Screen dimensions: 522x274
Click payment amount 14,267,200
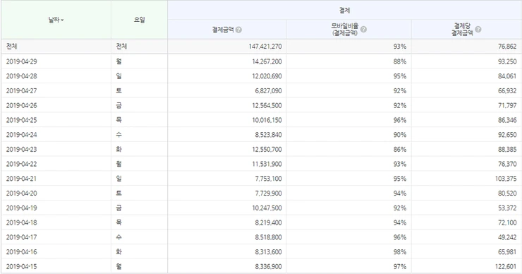pyautogui.click(x=267, y=61)
